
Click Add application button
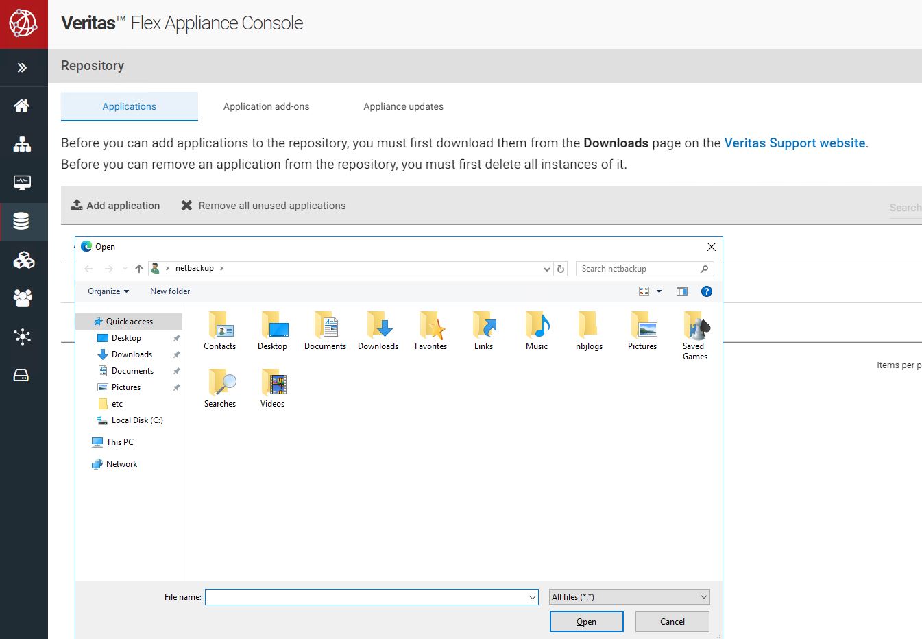pos(116,206)
